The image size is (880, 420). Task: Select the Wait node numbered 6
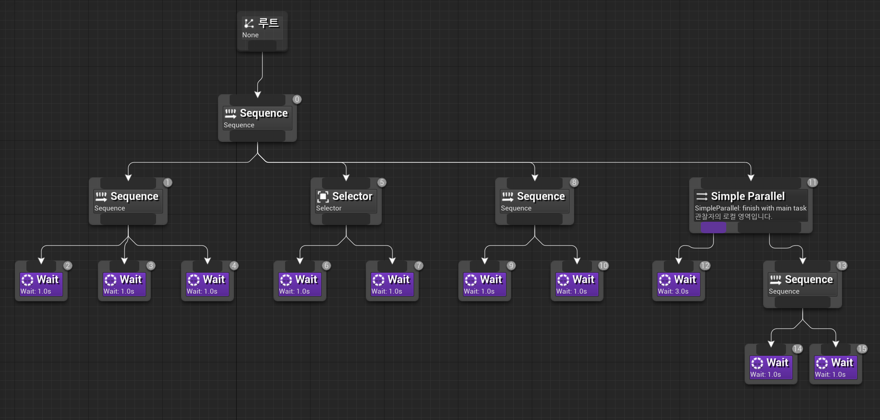click(300, 284)
